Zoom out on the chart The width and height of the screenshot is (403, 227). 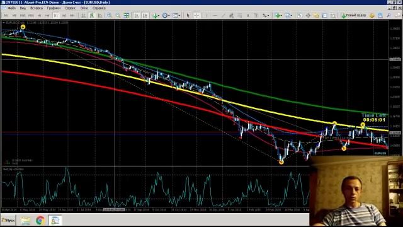118,15
